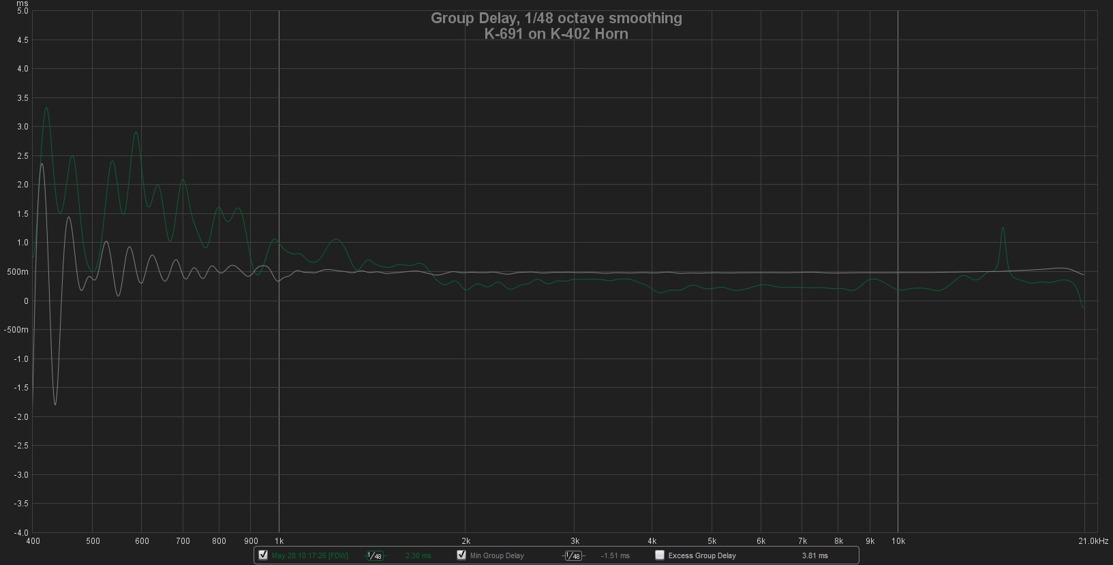Click the -1.51 ms legend value
Viewport: 1113px width, 565px height.
point(615,555)
